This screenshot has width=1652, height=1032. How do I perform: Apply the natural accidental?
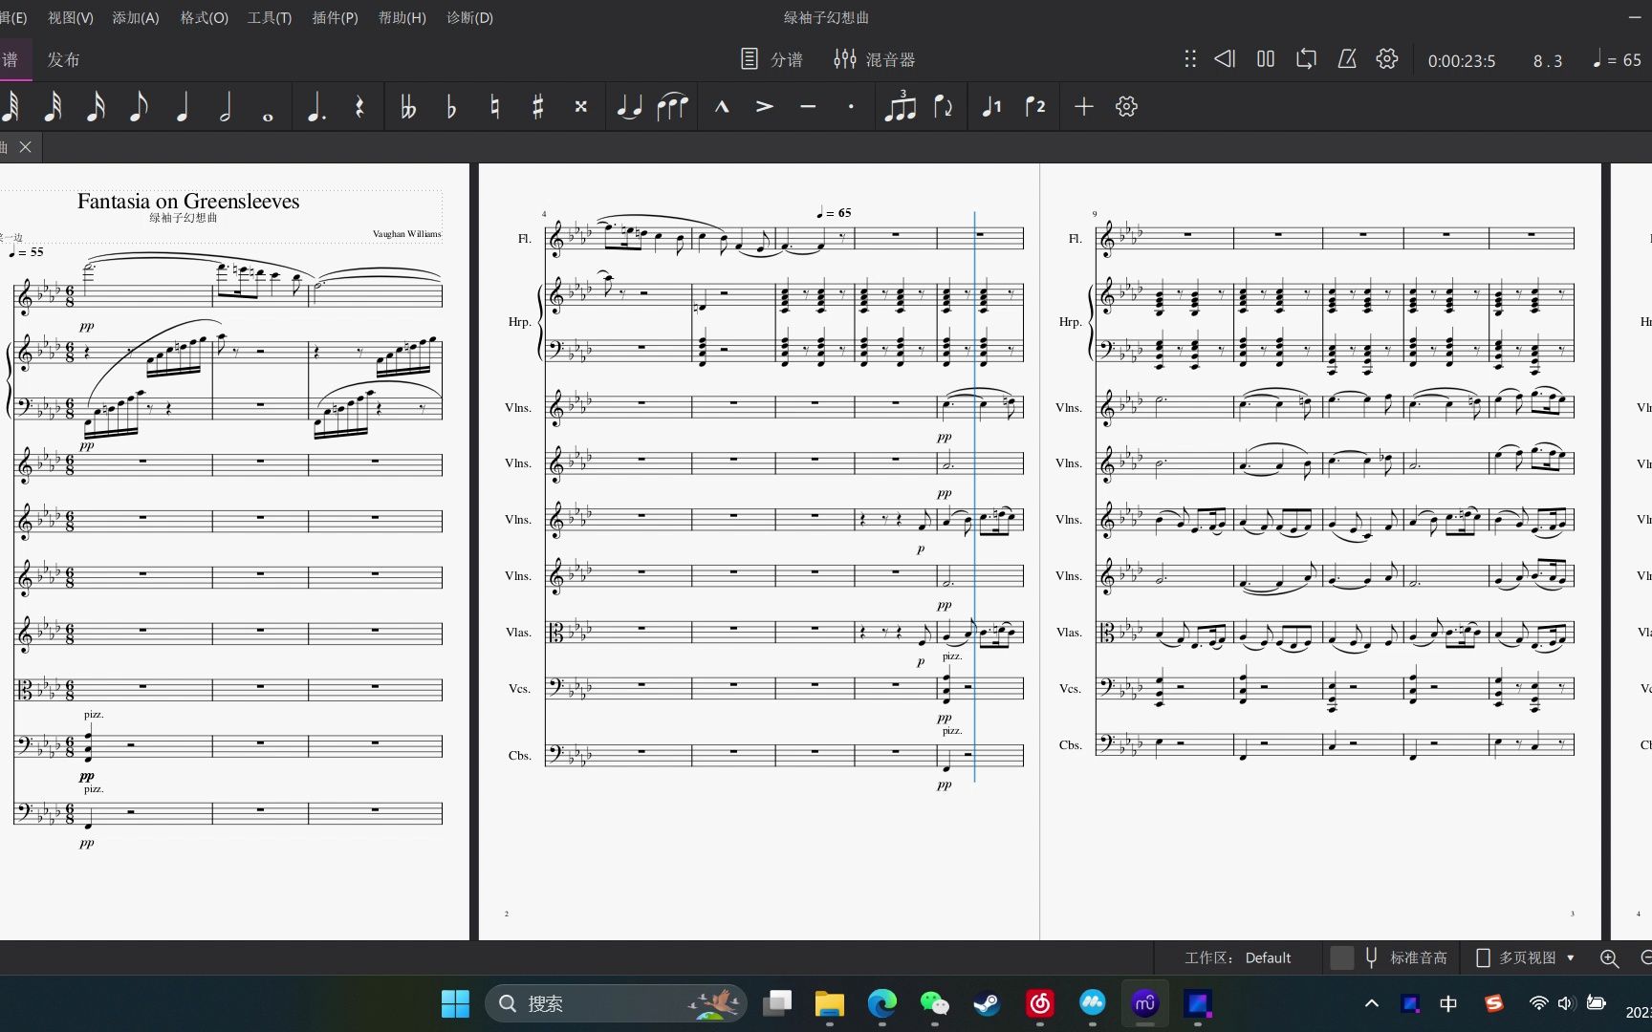pyautogui.click(x=494, y=107)
